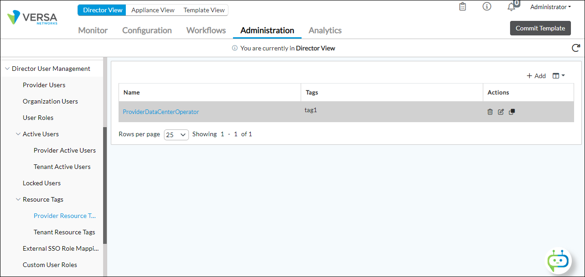Clone the ProviderDataCenterOperator entry

pos(512,112)
